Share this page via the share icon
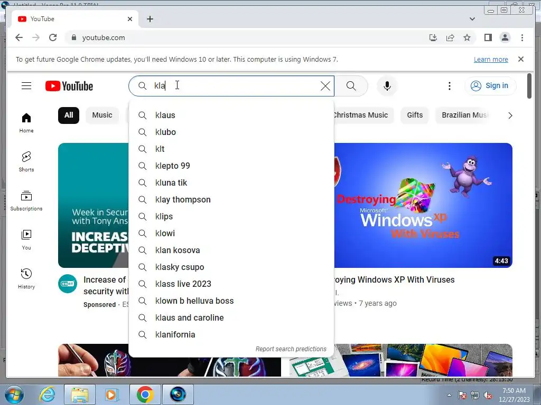This screenshot has width=541, height=405. point(450,37)
